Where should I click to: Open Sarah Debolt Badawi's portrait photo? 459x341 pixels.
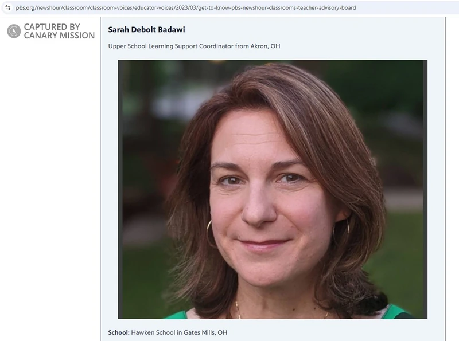click(273, 189)
